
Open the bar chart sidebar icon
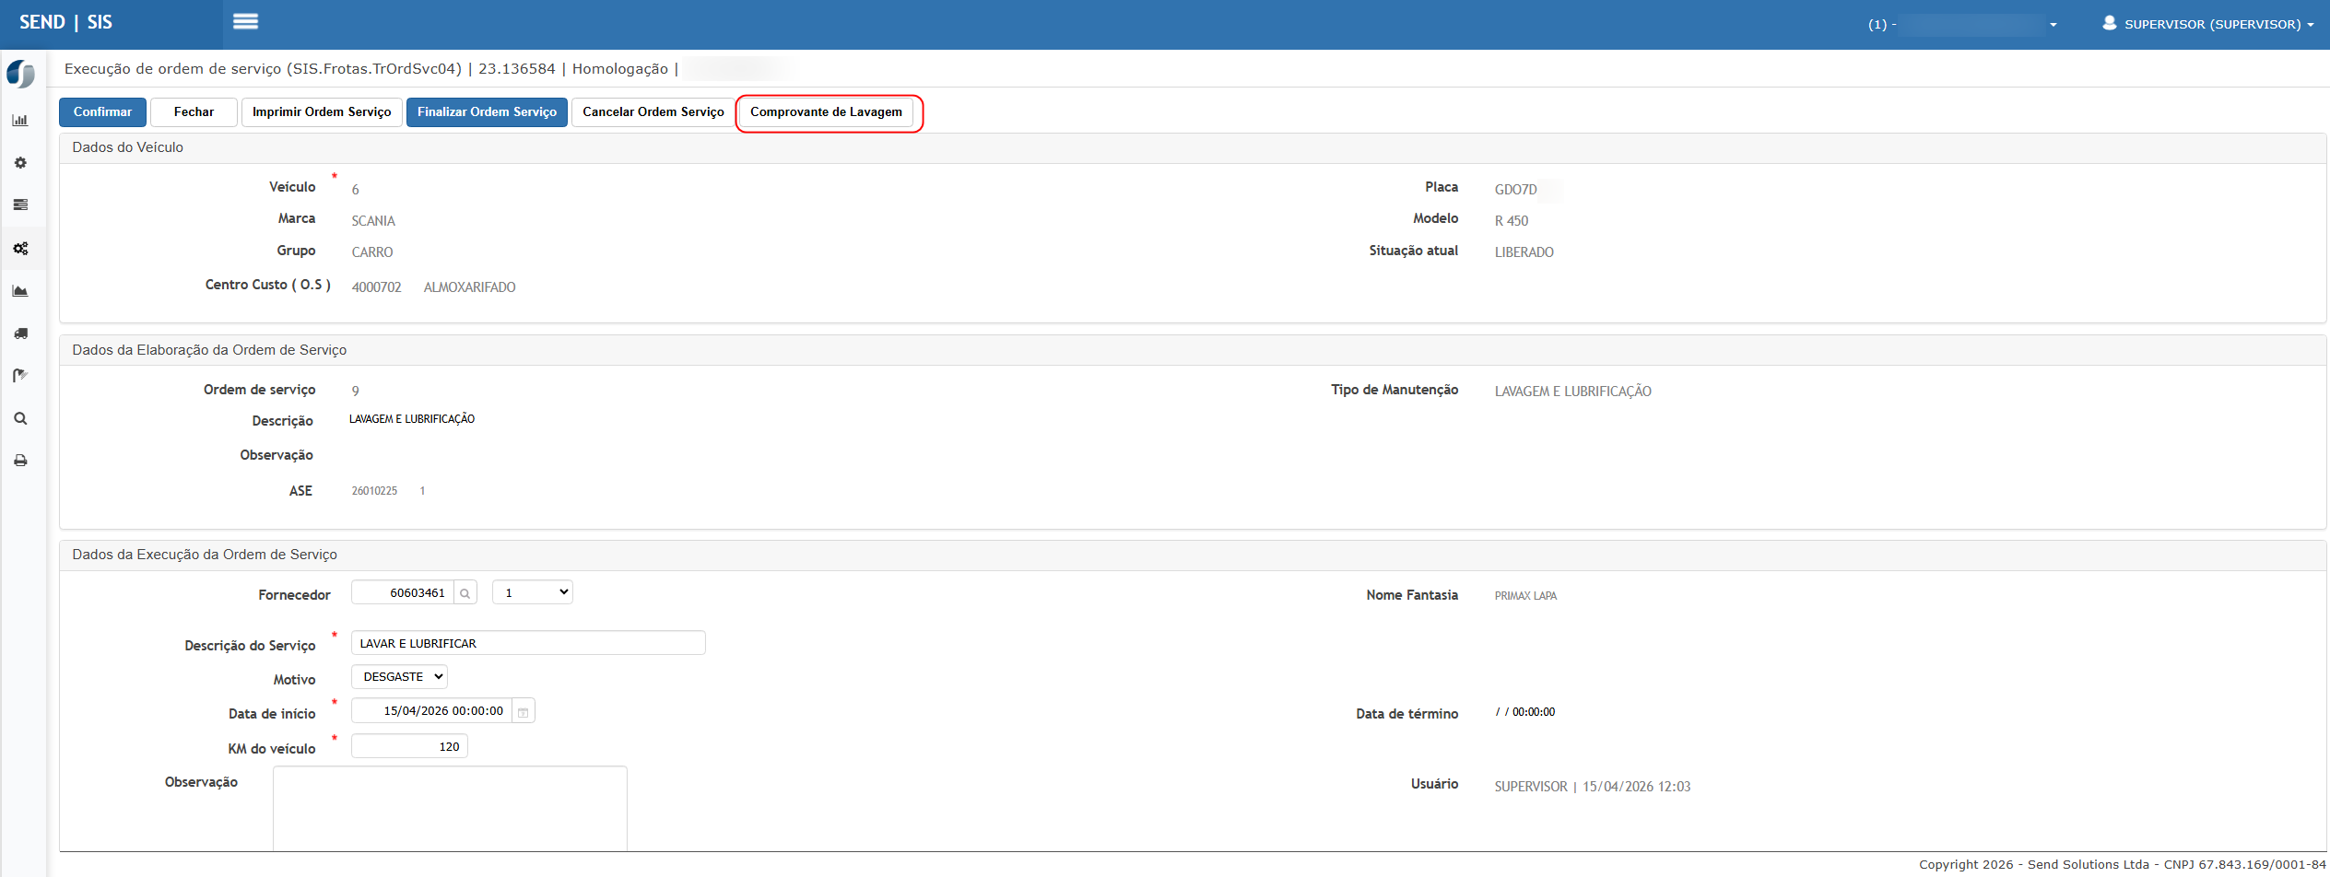pos(20,120)
